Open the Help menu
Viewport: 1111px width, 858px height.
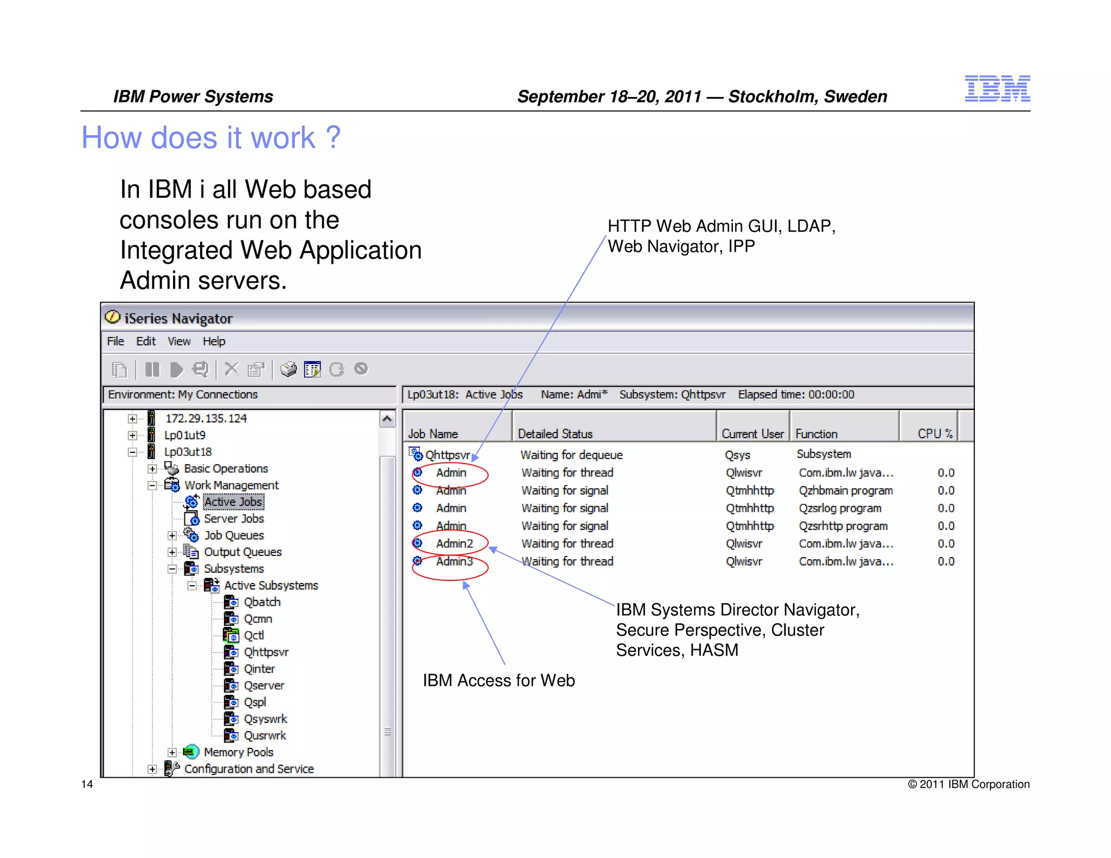(214, 341)
